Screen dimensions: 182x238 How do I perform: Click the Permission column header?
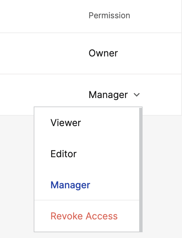tap(109, 16)
